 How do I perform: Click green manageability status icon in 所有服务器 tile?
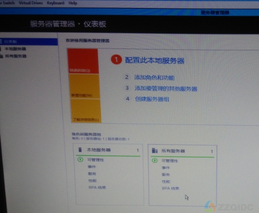click(x=155, y=160)
